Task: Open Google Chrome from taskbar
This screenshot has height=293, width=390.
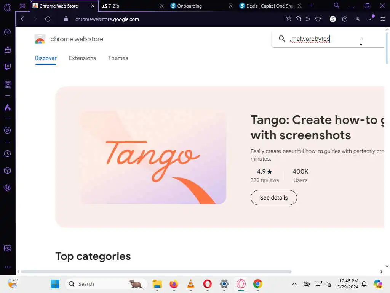Action: [x=258, y=284]
